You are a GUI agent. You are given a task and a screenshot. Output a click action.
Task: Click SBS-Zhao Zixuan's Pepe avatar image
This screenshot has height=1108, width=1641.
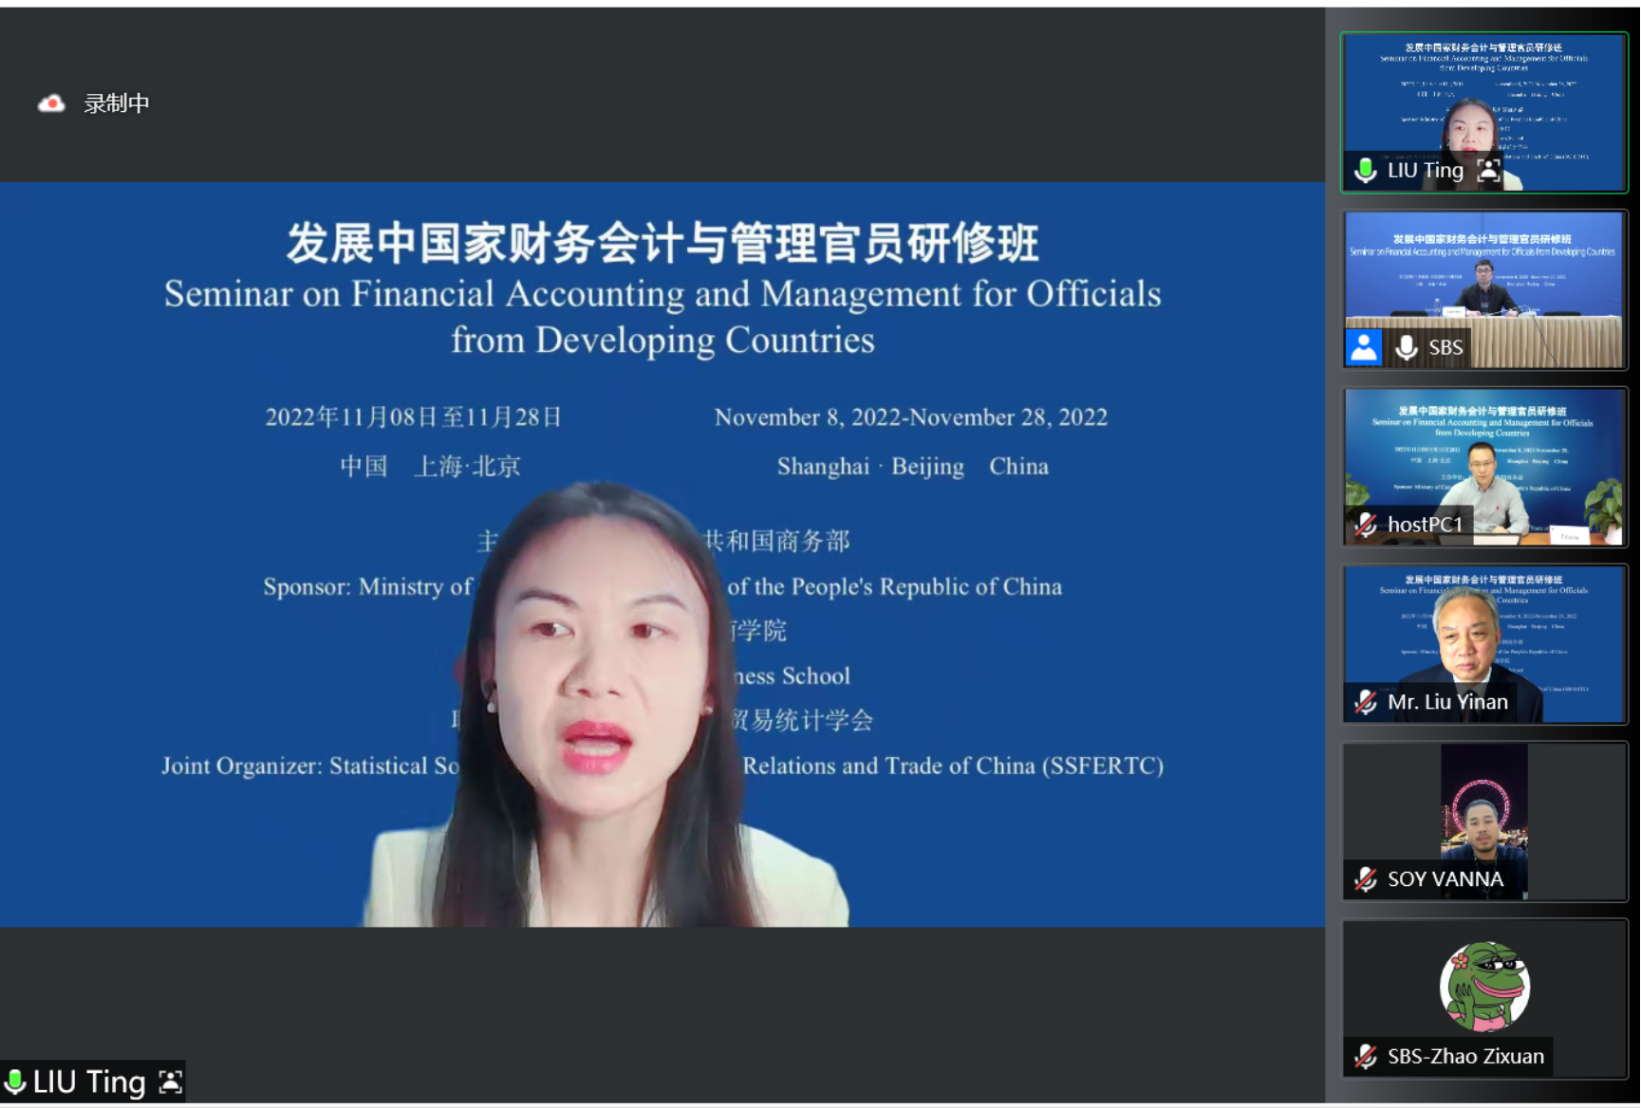click(1485, 987)
